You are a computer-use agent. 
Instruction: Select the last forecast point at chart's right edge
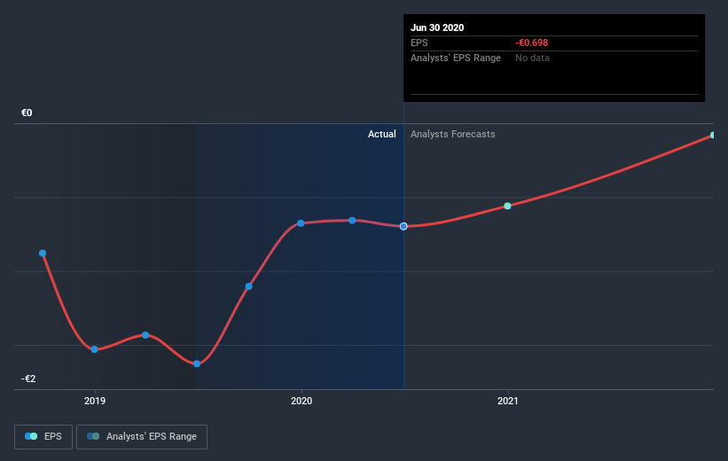713,135
